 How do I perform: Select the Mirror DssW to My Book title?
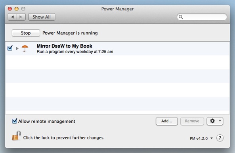(65, 46)
